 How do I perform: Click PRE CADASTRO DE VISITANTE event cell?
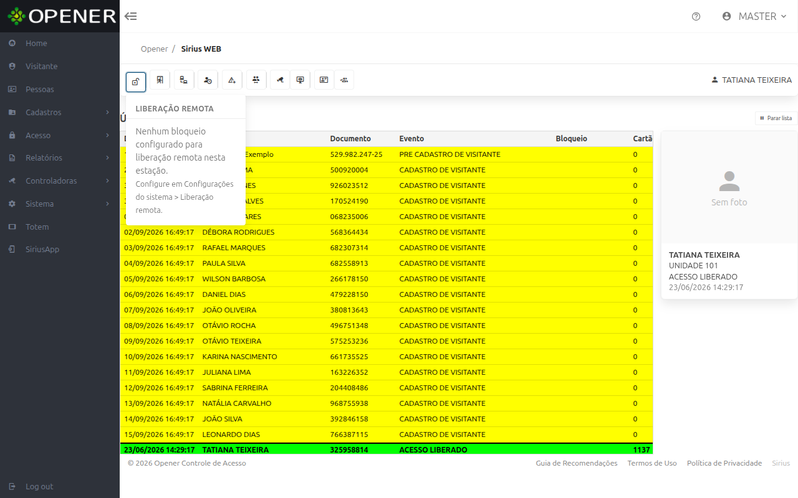coord(449,154)
